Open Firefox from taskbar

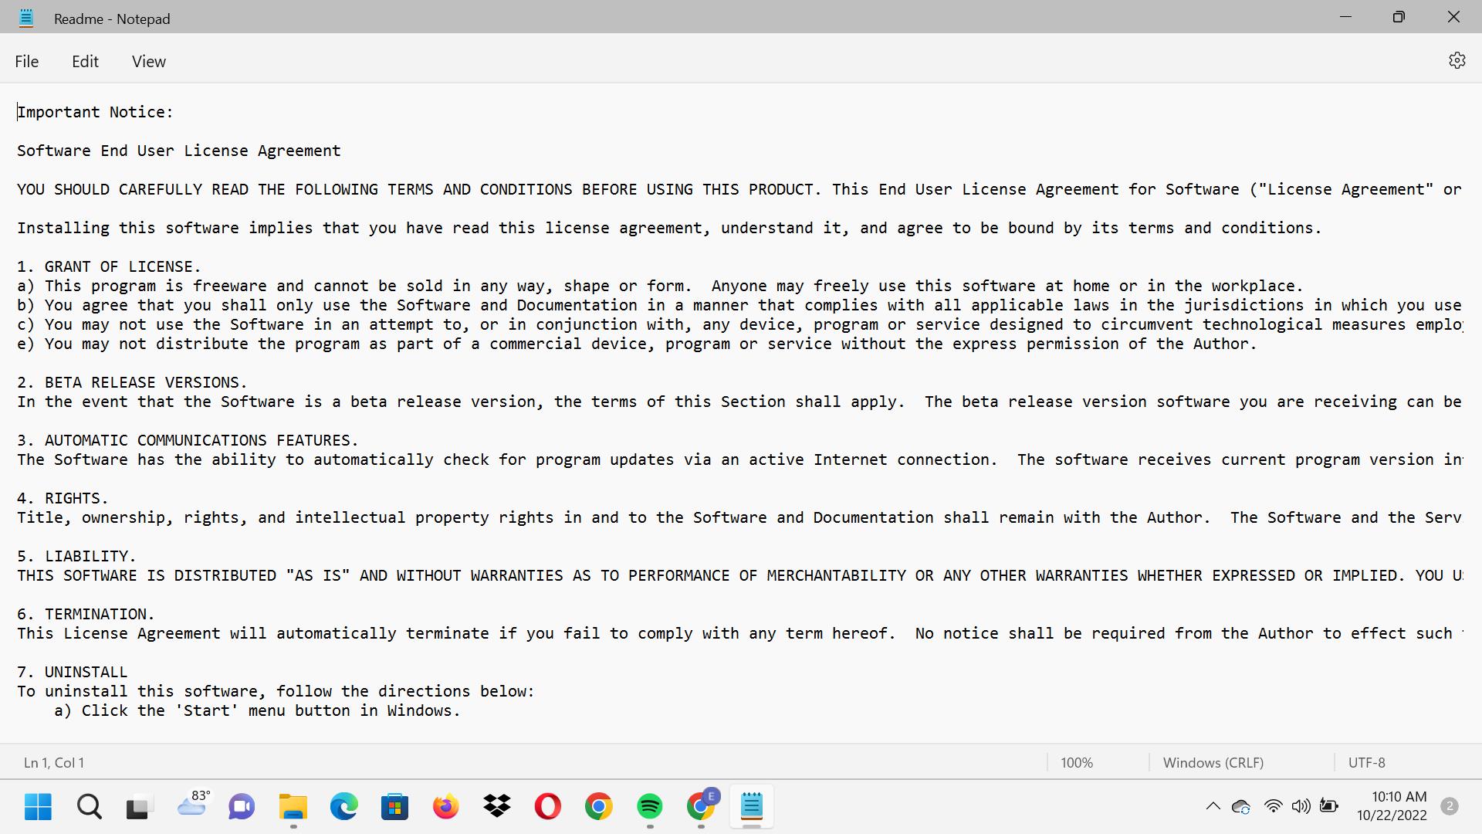pyautogui.click(x=445, y=807)
